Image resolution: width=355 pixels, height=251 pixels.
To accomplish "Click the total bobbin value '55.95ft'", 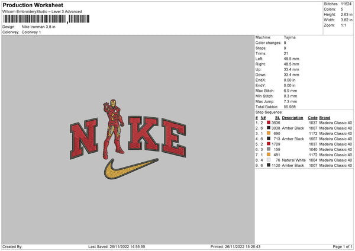I will click(x=290, y=107).
